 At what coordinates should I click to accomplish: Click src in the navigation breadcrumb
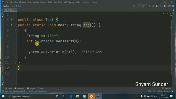(12, 6)
